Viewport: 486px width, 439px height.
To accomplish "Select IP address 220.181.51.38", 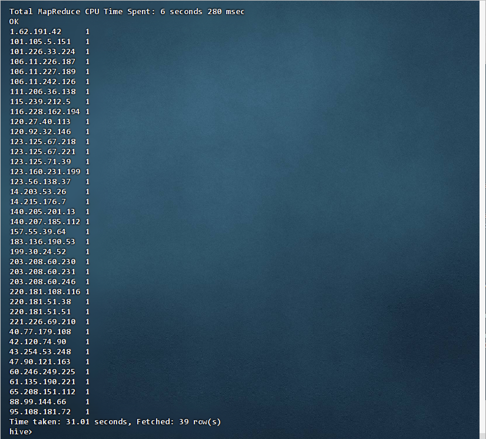I will [40, 301].
